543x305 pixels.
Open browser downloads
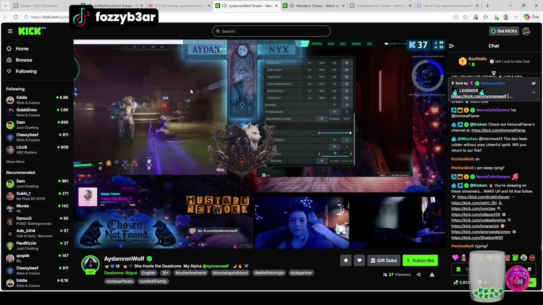coord(496,17)
